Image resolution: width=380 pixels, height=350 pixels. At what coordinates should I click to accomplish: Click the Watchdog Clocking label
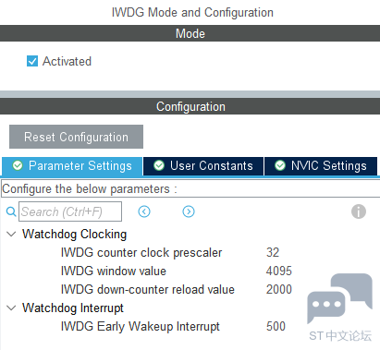coord(74,235)
